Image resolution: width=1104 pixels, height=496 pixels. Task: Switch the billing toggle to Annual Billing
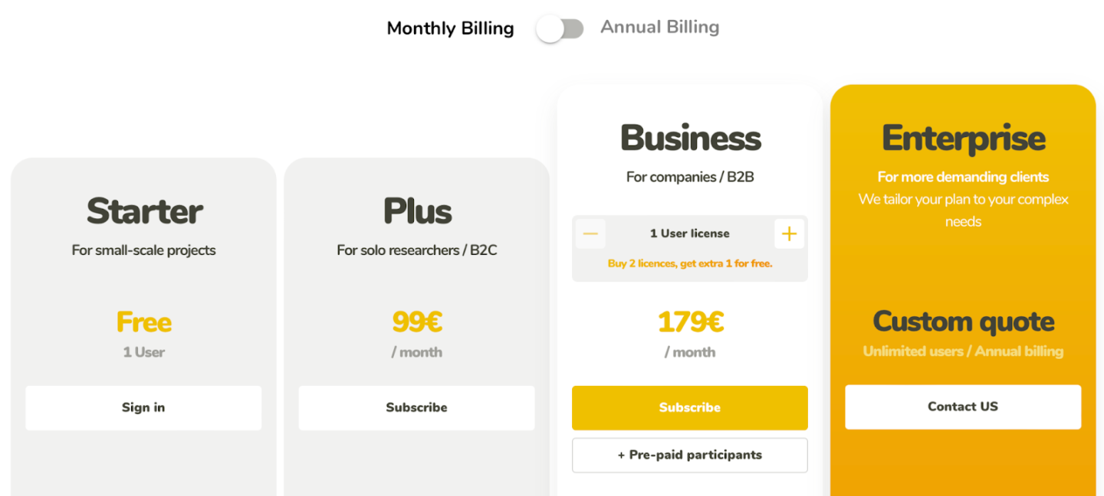pyautogui.click(x=560, y=28)
